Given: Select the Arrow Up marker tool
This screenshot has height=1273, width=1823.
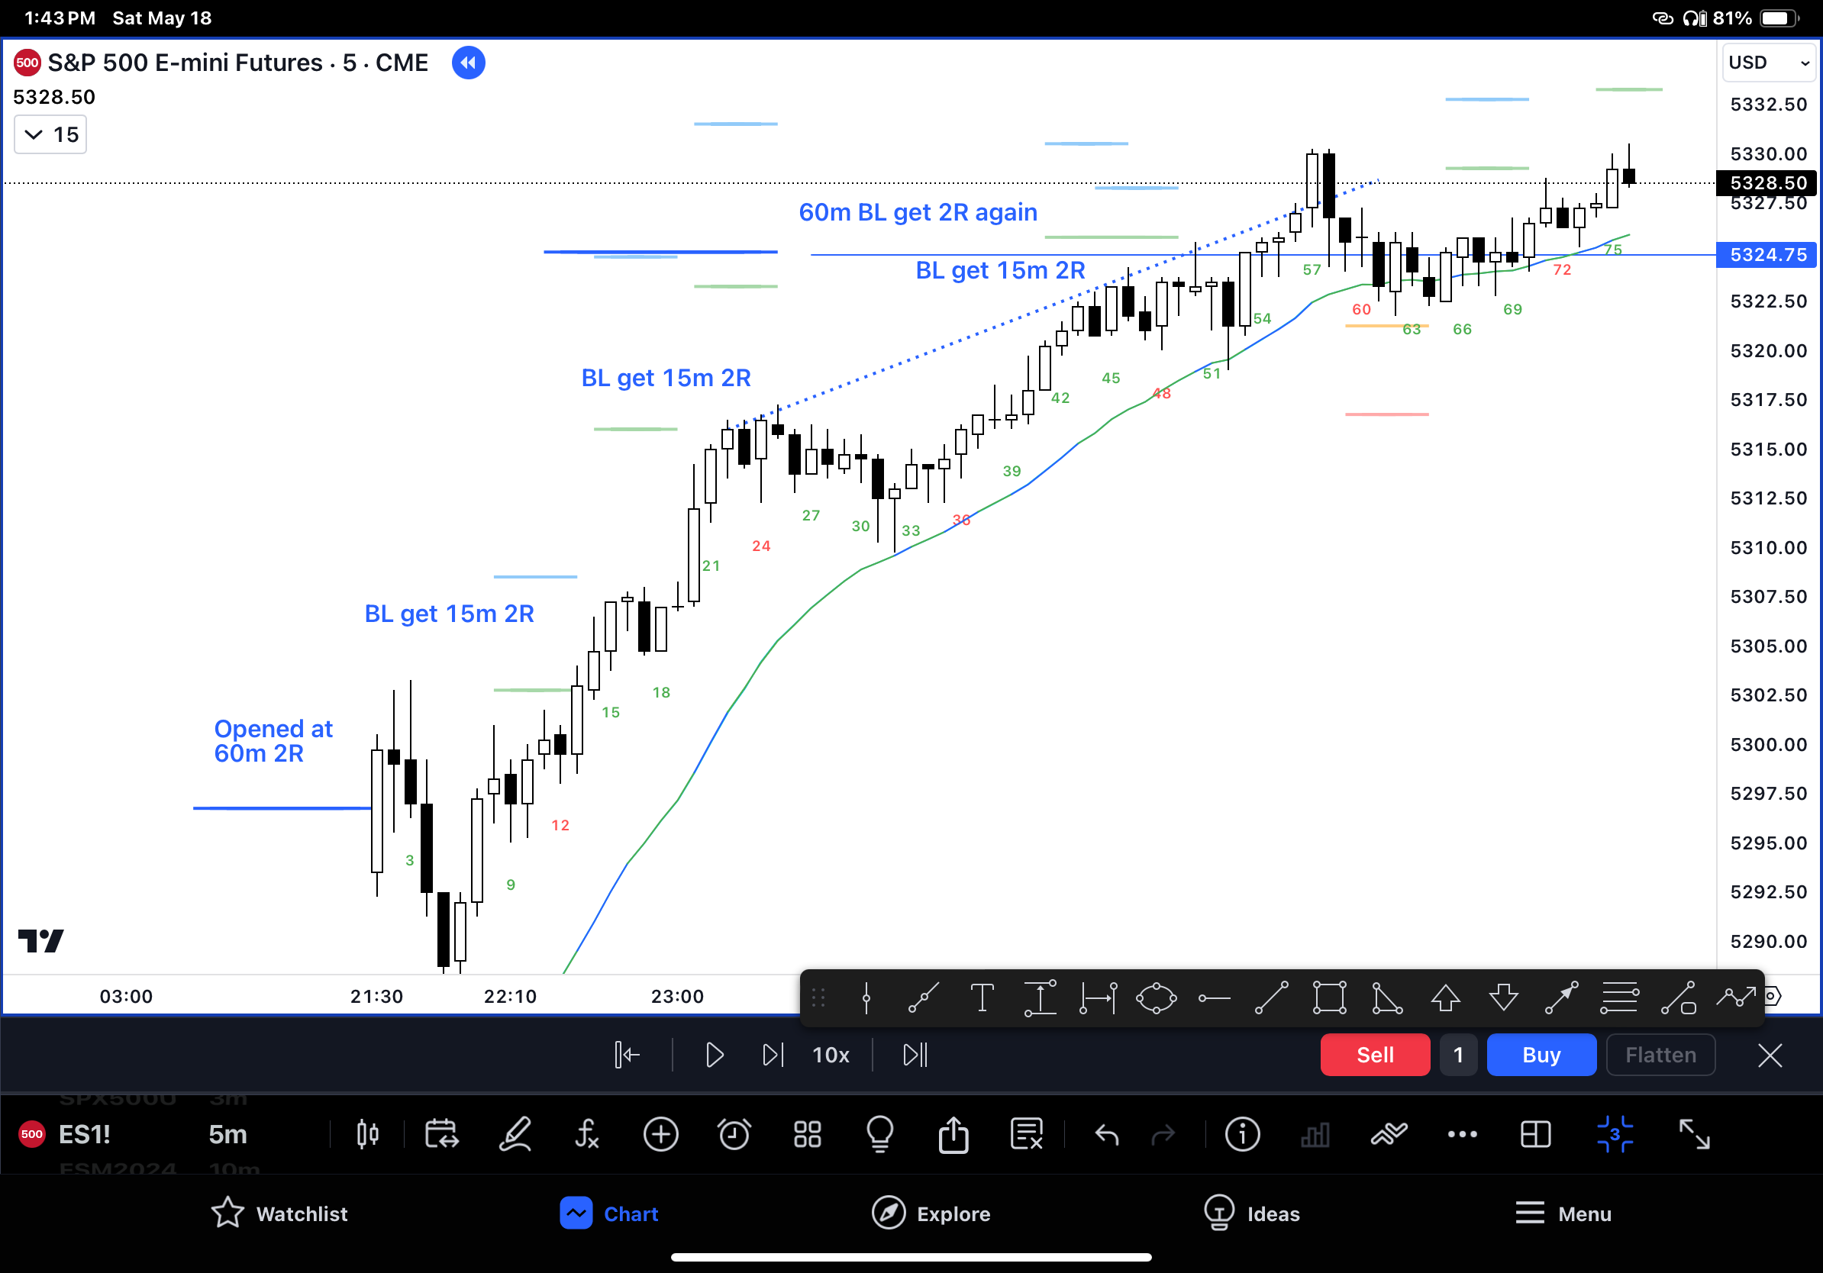Looking at the screenshot, I should [x=1446, y=997].
